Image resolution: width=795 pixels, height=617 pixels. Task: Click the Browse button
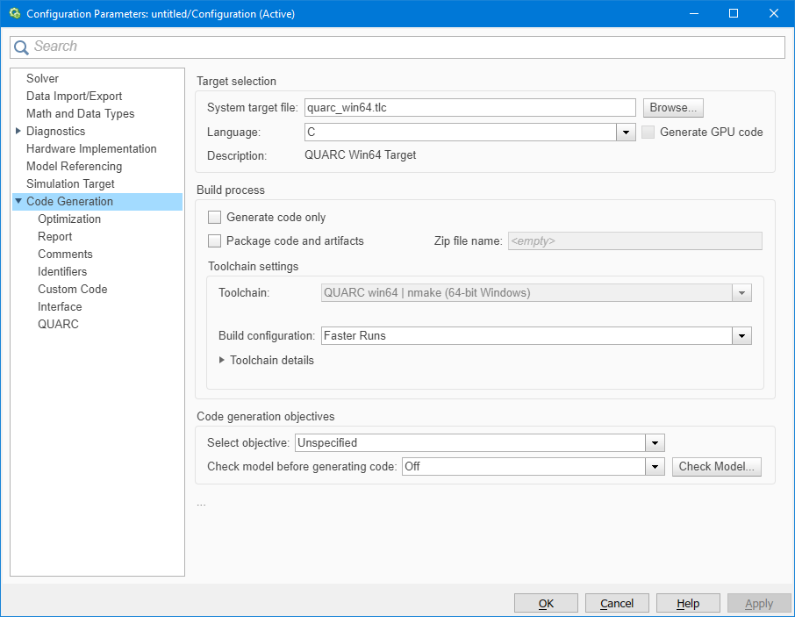pos(673,107)
